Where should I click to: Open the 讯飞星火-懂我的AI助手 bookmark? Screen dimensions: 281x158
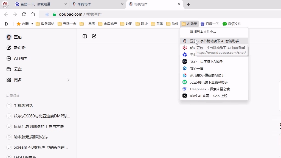tap(214, 75)
